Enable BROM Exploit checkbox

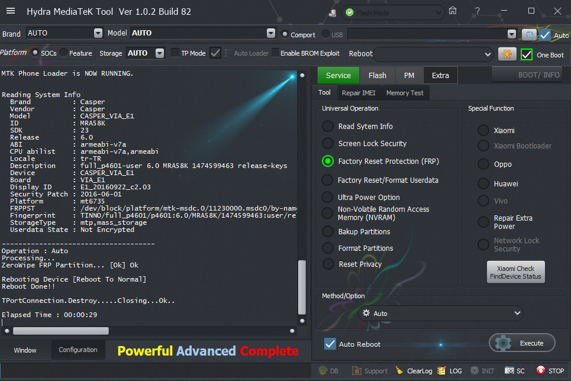(276, 53)
